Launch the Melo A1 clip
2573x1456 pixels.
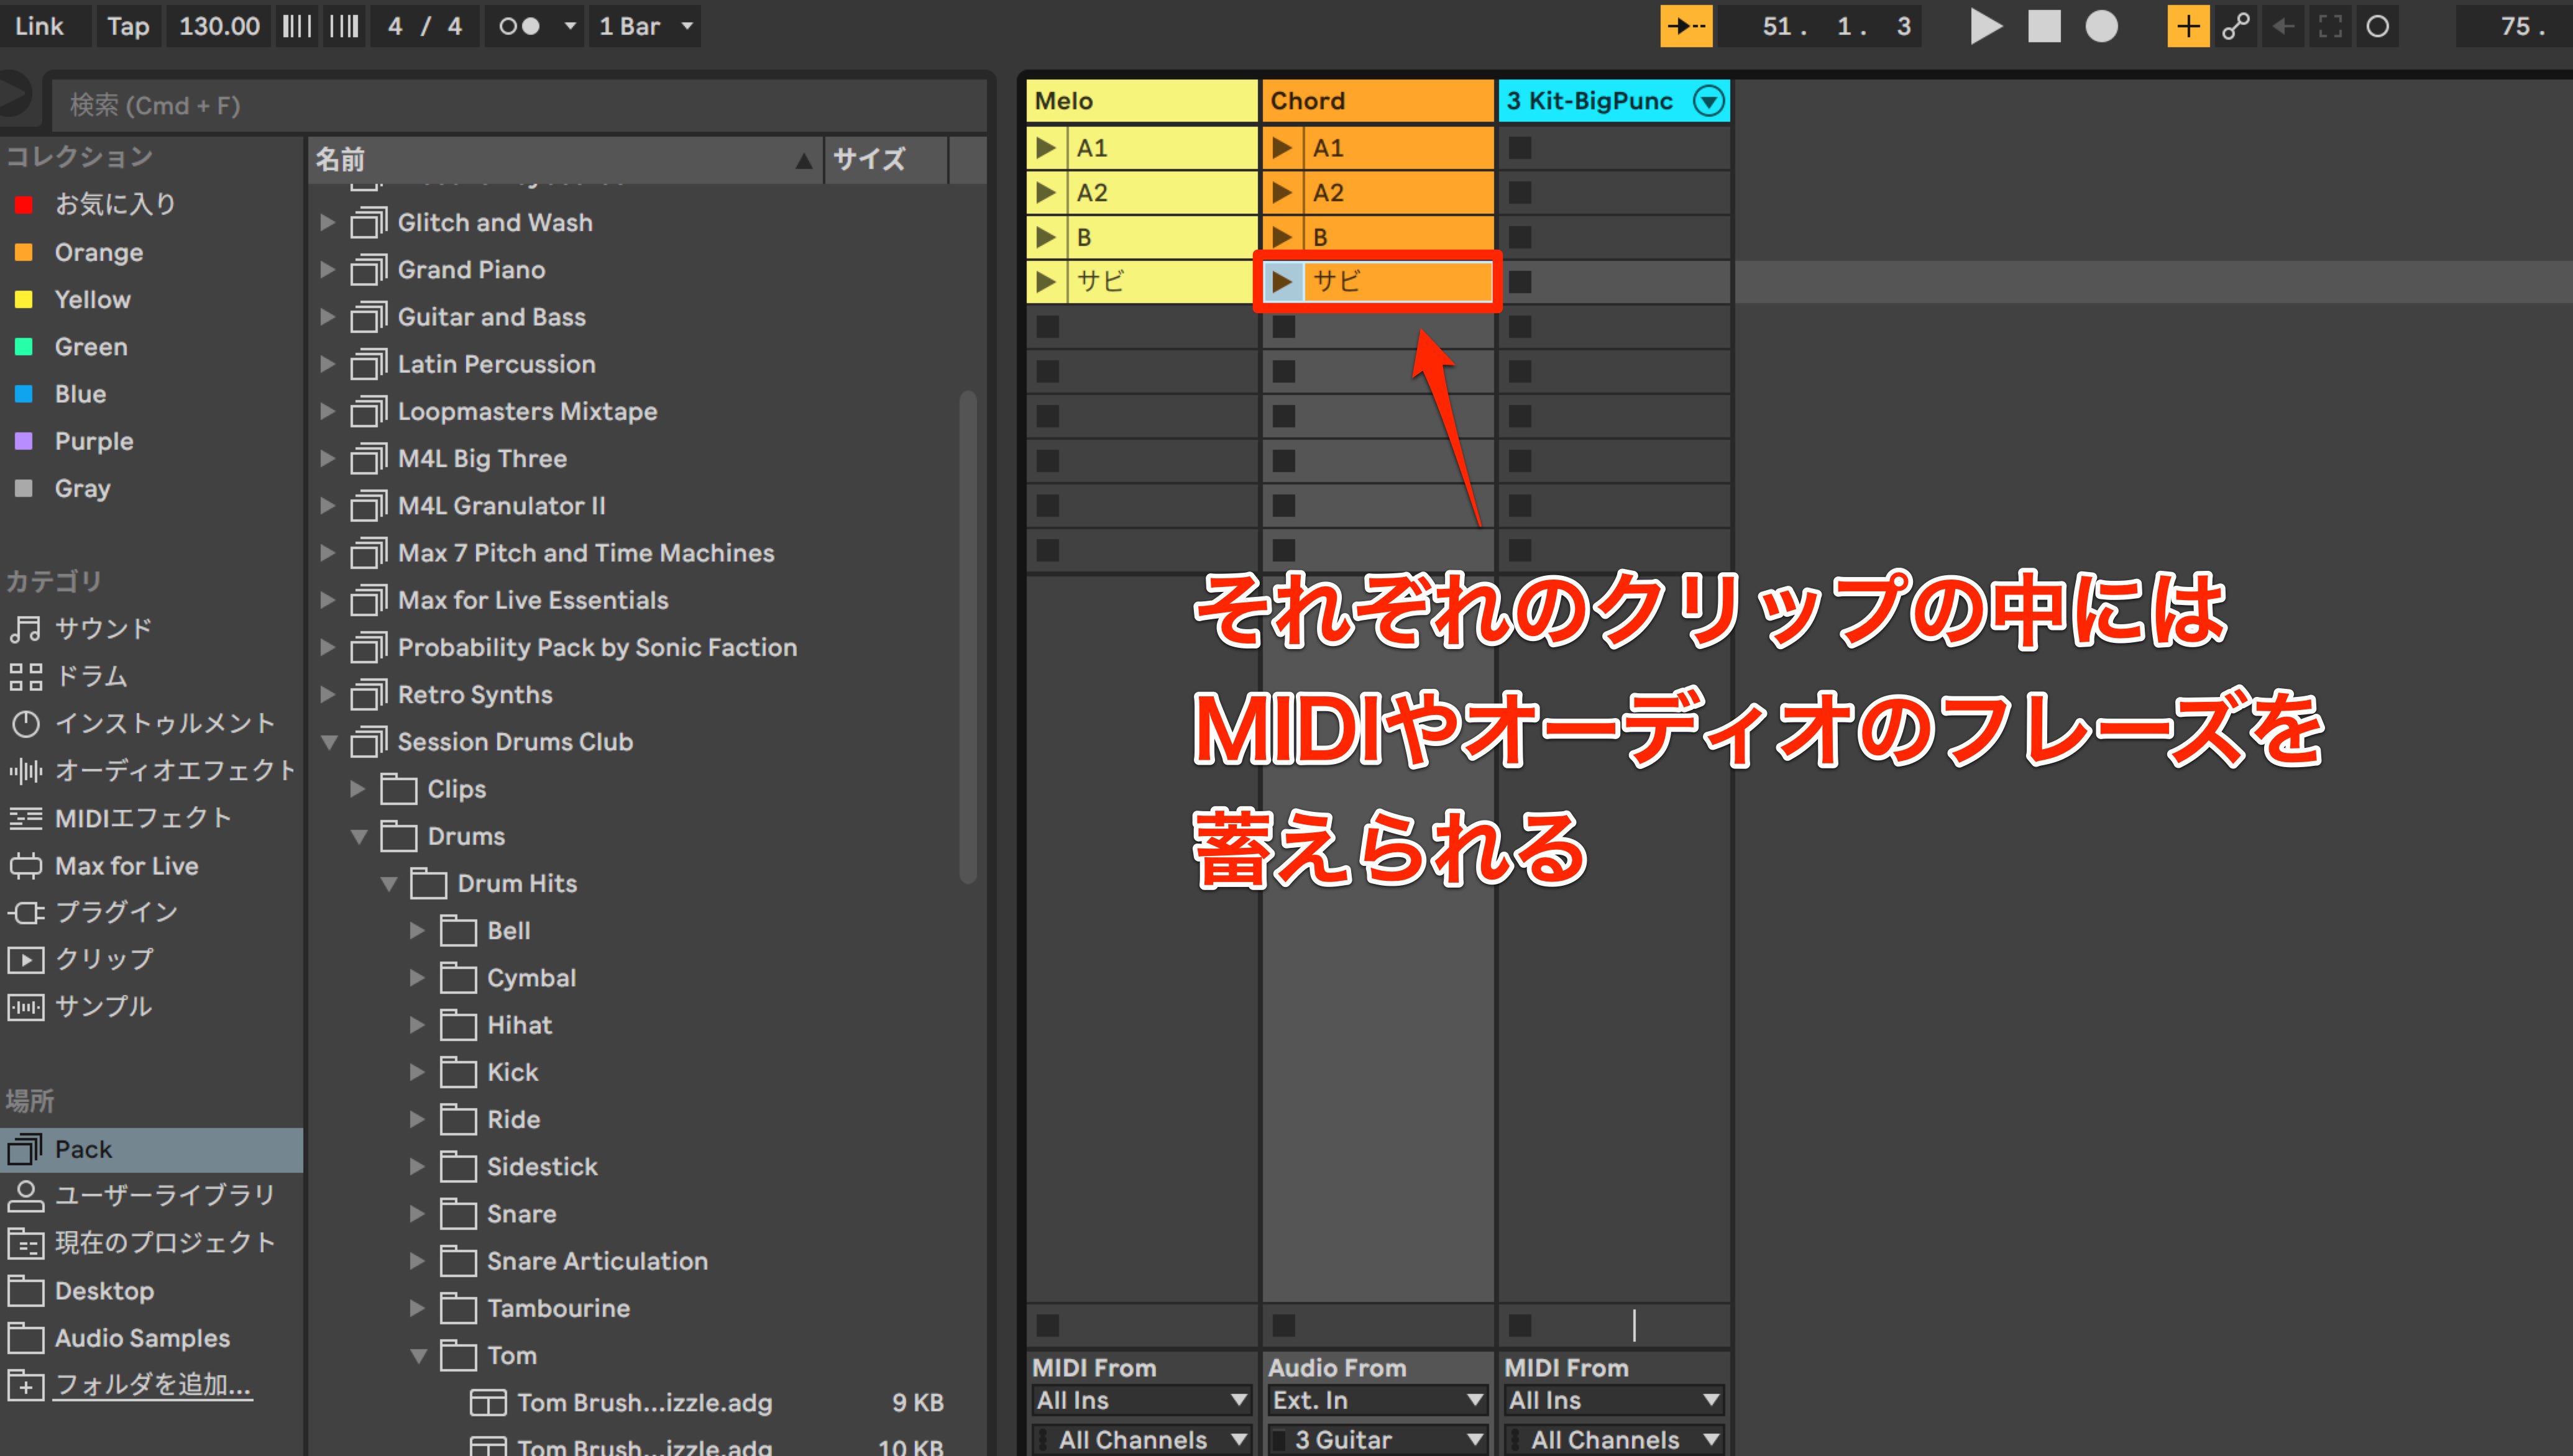click(x=1047, y=148)
